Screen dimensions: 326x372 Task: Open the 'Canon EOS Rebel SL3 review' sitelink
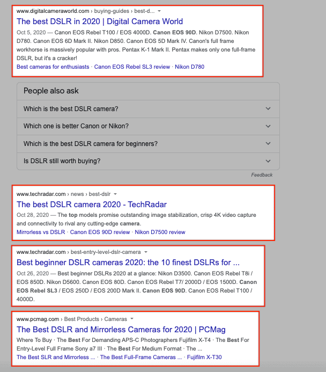pos(134,67)
